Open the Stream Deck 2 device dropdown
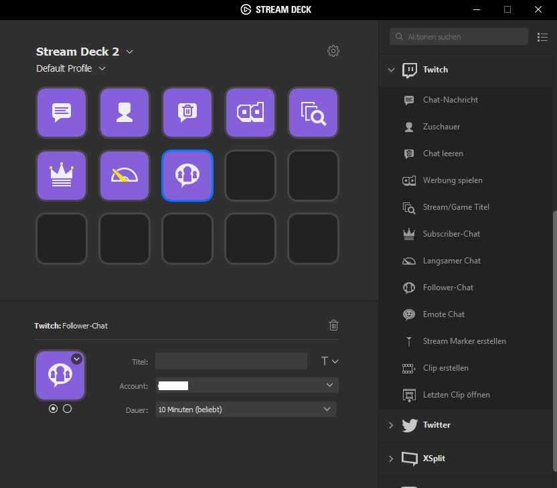Viewport: 557px width, 488px height. (x=130, y=52)
